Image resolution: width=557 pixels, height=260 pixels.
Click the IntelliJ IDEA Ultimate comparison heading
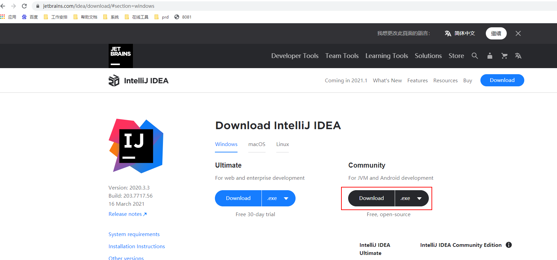click(x=375, y=249)
